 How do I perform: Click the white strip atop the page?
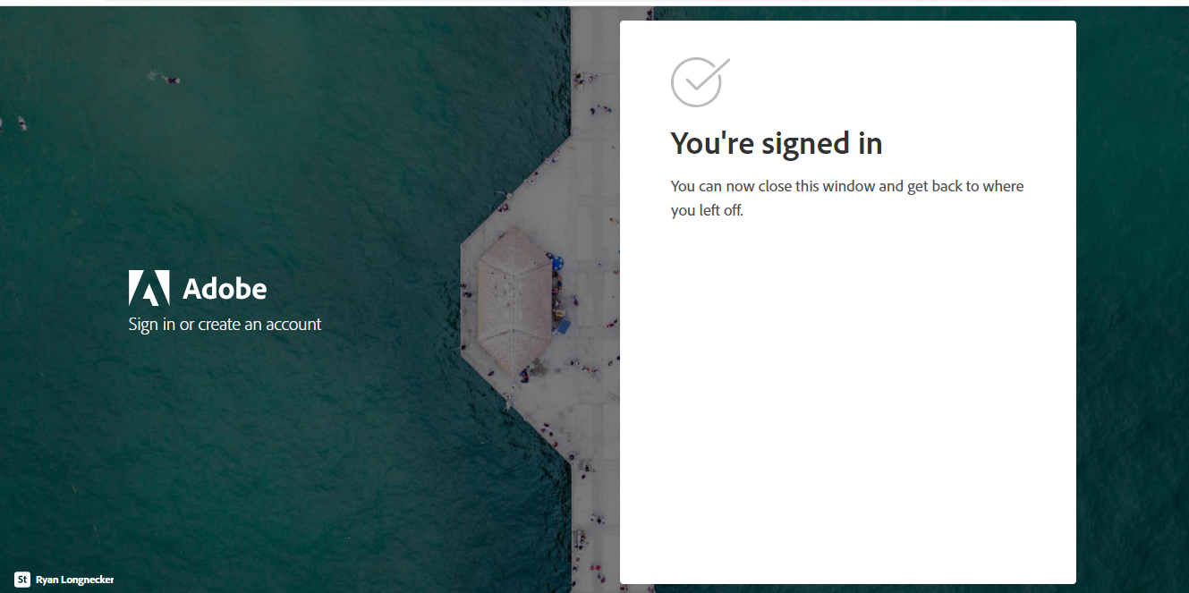(594, 3)
